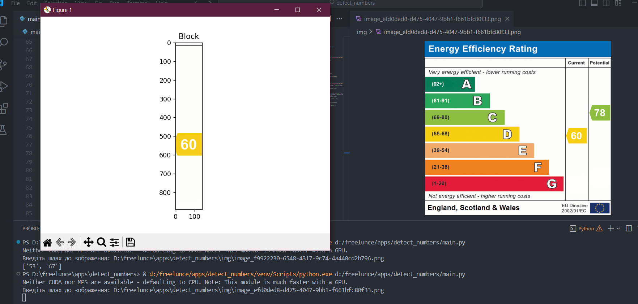Click line number 78 in the editor gutter

coord(29,153)
